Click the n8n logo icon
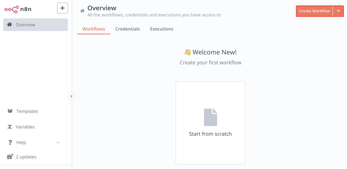The image size is (347, 169). click(11, 9)
